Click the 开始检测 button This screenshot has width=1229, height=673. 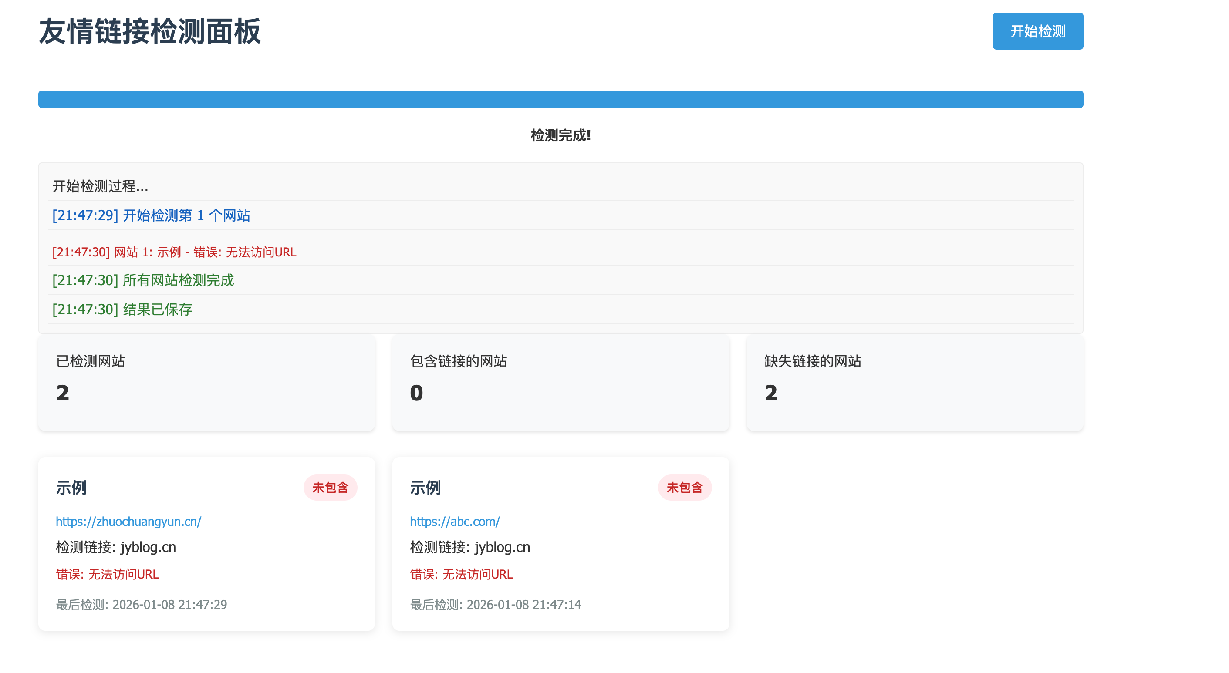[x=1037, y=31]
